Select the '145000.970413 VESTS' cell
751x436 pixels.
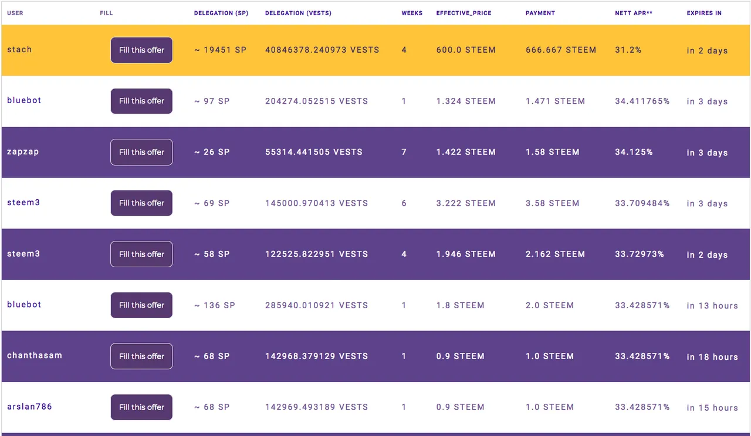click(x=317, y=203)
